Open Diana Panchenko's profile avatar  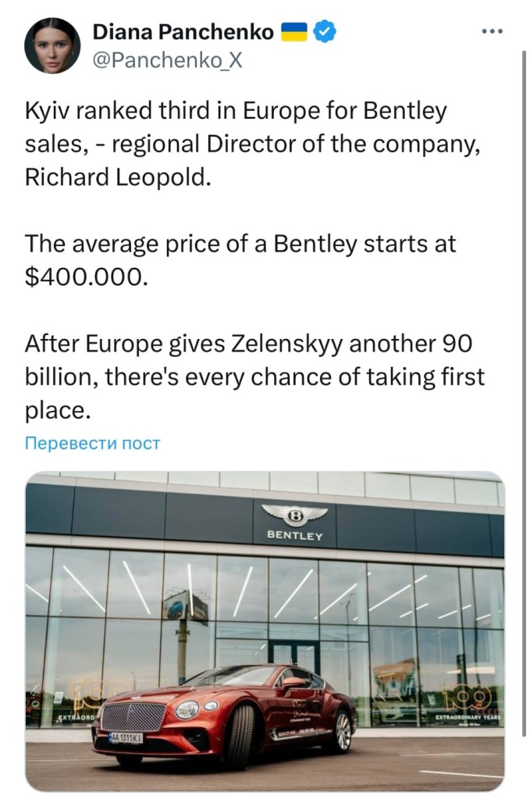point(52,45)
